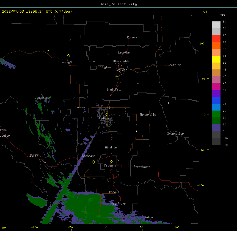Click the light blue 30-33 dBZ legend swatch
Image resolution: width=237 pixels, height=231 pixels.
[216, 107]
